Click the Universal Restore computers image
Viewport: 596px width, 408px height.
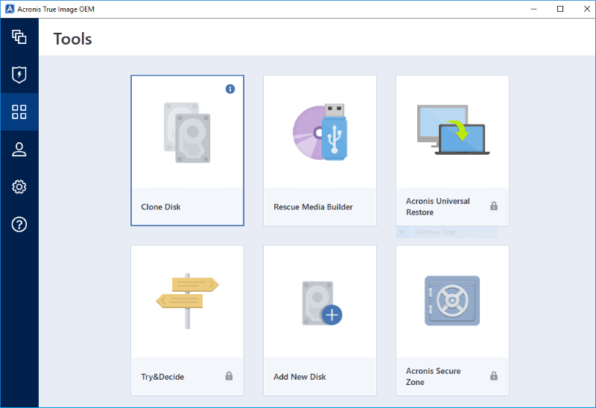coord(453,130)
